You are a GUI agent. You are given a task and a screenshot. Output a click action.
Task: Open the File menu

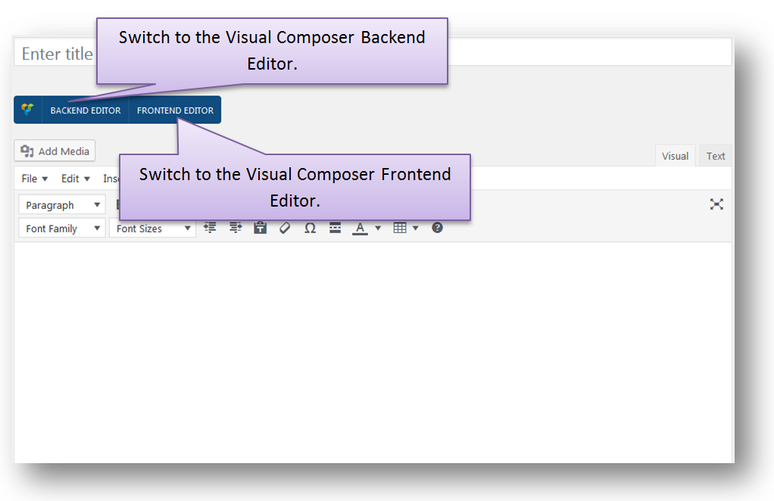(x=35, y=179)
